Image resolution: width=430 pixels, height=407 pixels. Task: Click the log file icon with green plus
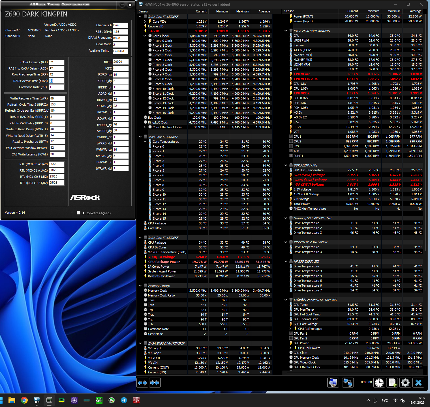[392, 383]
